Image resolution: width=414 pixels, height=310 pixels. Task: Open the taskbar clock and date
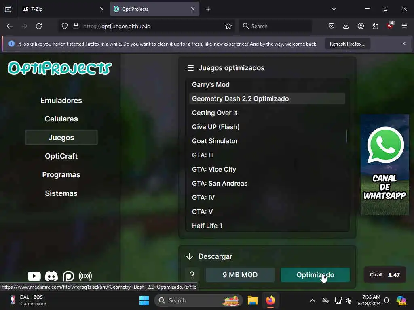pos(369,300)
